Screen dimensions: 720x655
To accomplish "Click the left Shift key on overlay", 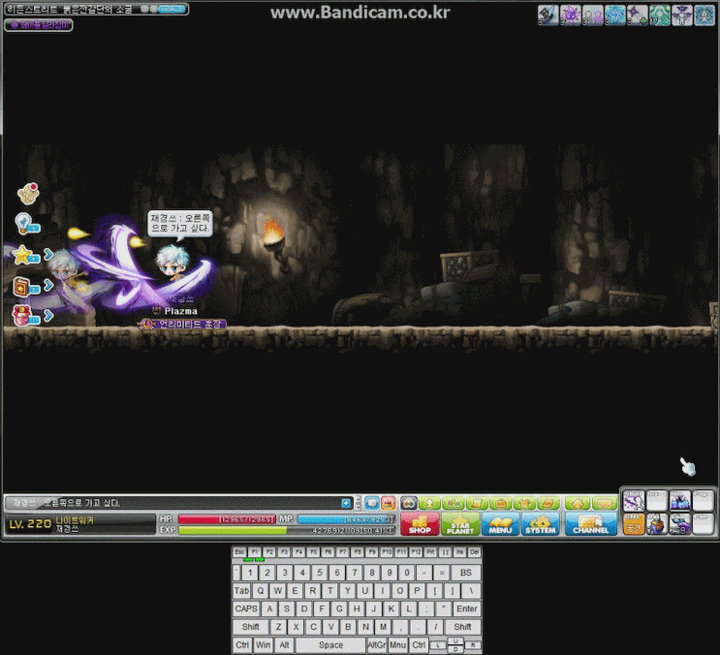I will 251,627.
